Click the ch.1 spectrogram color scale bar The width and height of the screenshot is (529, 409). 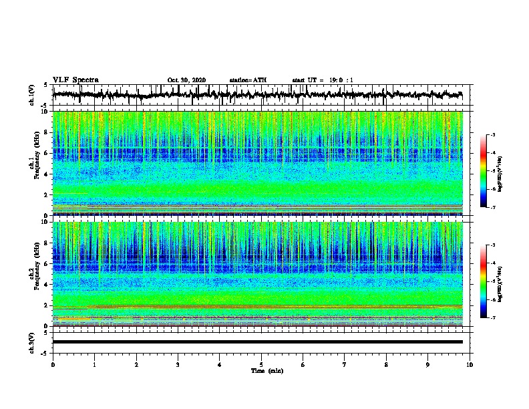click(484, 170)
